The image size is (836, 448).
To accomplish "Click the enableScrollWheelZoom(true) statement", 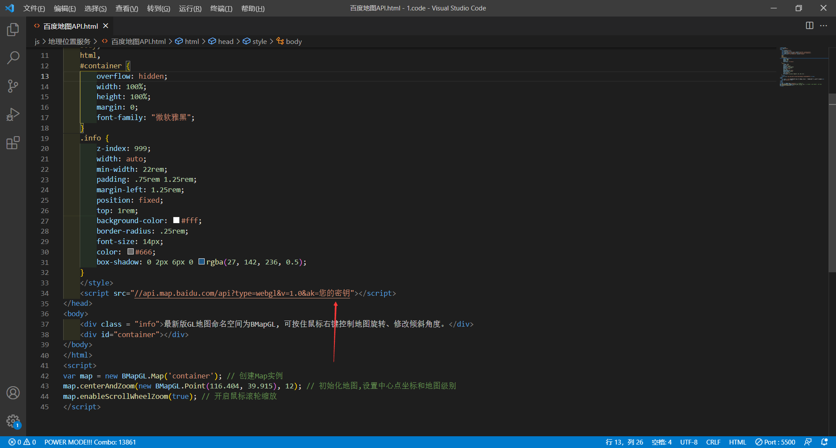I will click(x=130, y=396).
